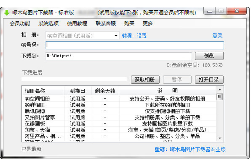The height and width of the screenshot is (167, 251).
Task: Click the 教程 link
Action: tap(127, 36)
